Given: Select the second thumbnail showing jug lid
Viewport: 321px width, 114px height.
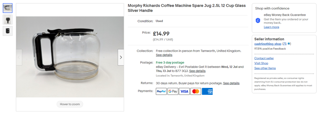Looking at the screenshot, I should click(8, 19).
